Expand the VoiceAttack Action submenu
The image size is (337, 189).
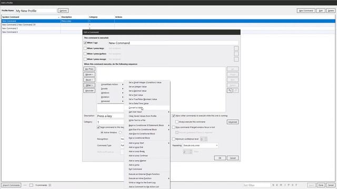tap(111, 85)
